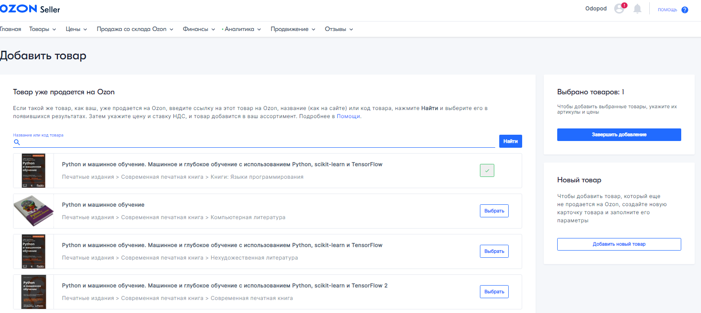Click the Odopod account name

coord(596,9)
